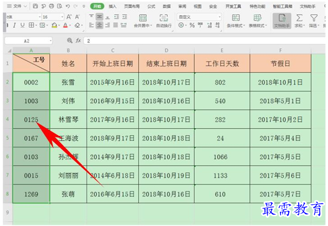Click the decrease indent icon
This screenshot has width=328, height=226.
point(116,17)
